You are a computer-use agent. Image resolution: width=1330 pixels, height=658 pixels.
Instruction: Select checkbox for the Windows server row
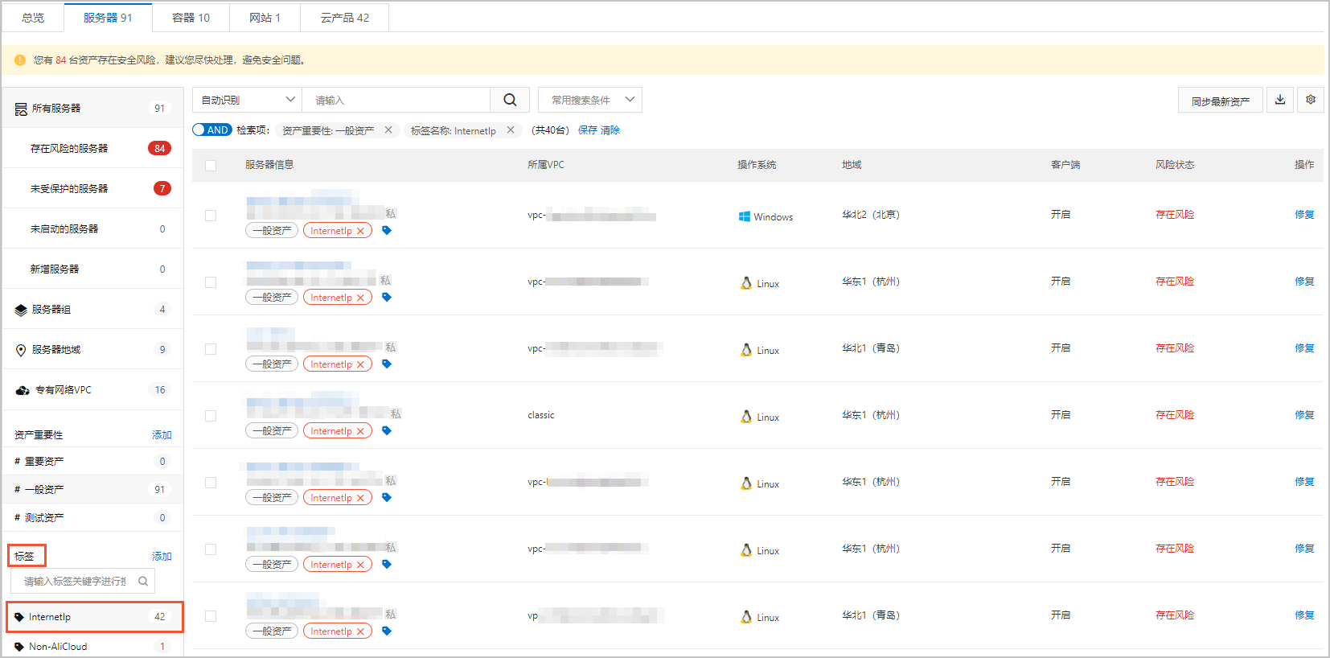pyautogui.click(x=211, y=216)
